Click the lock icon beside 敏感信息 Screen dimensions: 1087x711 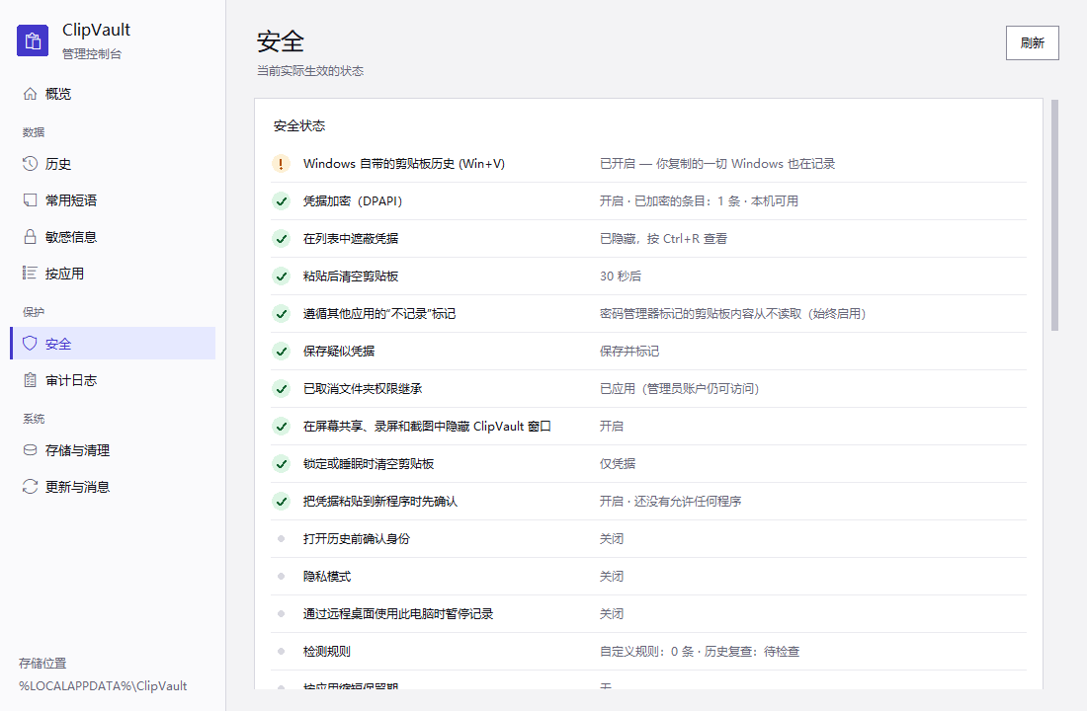tap(30, 236)
